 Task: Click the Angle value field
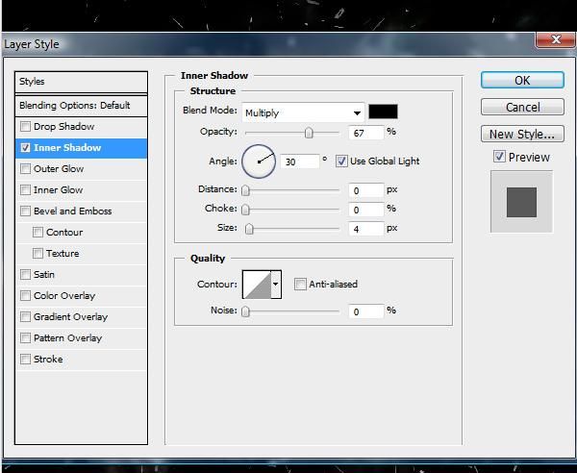[299, 162]
